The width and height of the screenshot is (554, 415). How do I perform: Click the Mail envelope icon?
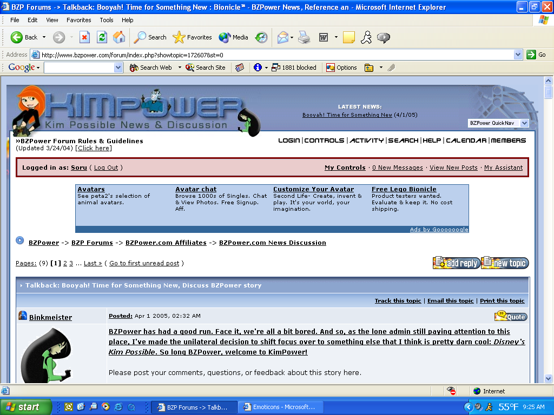point(282,37)
